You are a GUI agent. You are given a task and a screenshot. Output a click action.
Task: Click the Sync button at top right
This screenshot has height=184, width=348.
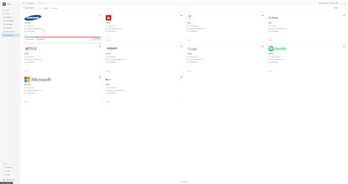[x=344, y=3]
